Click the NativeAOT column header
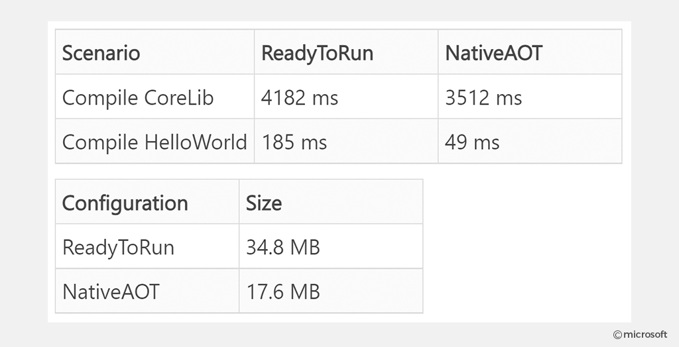Screen dimensions: 679x347 tap(530, 52)
